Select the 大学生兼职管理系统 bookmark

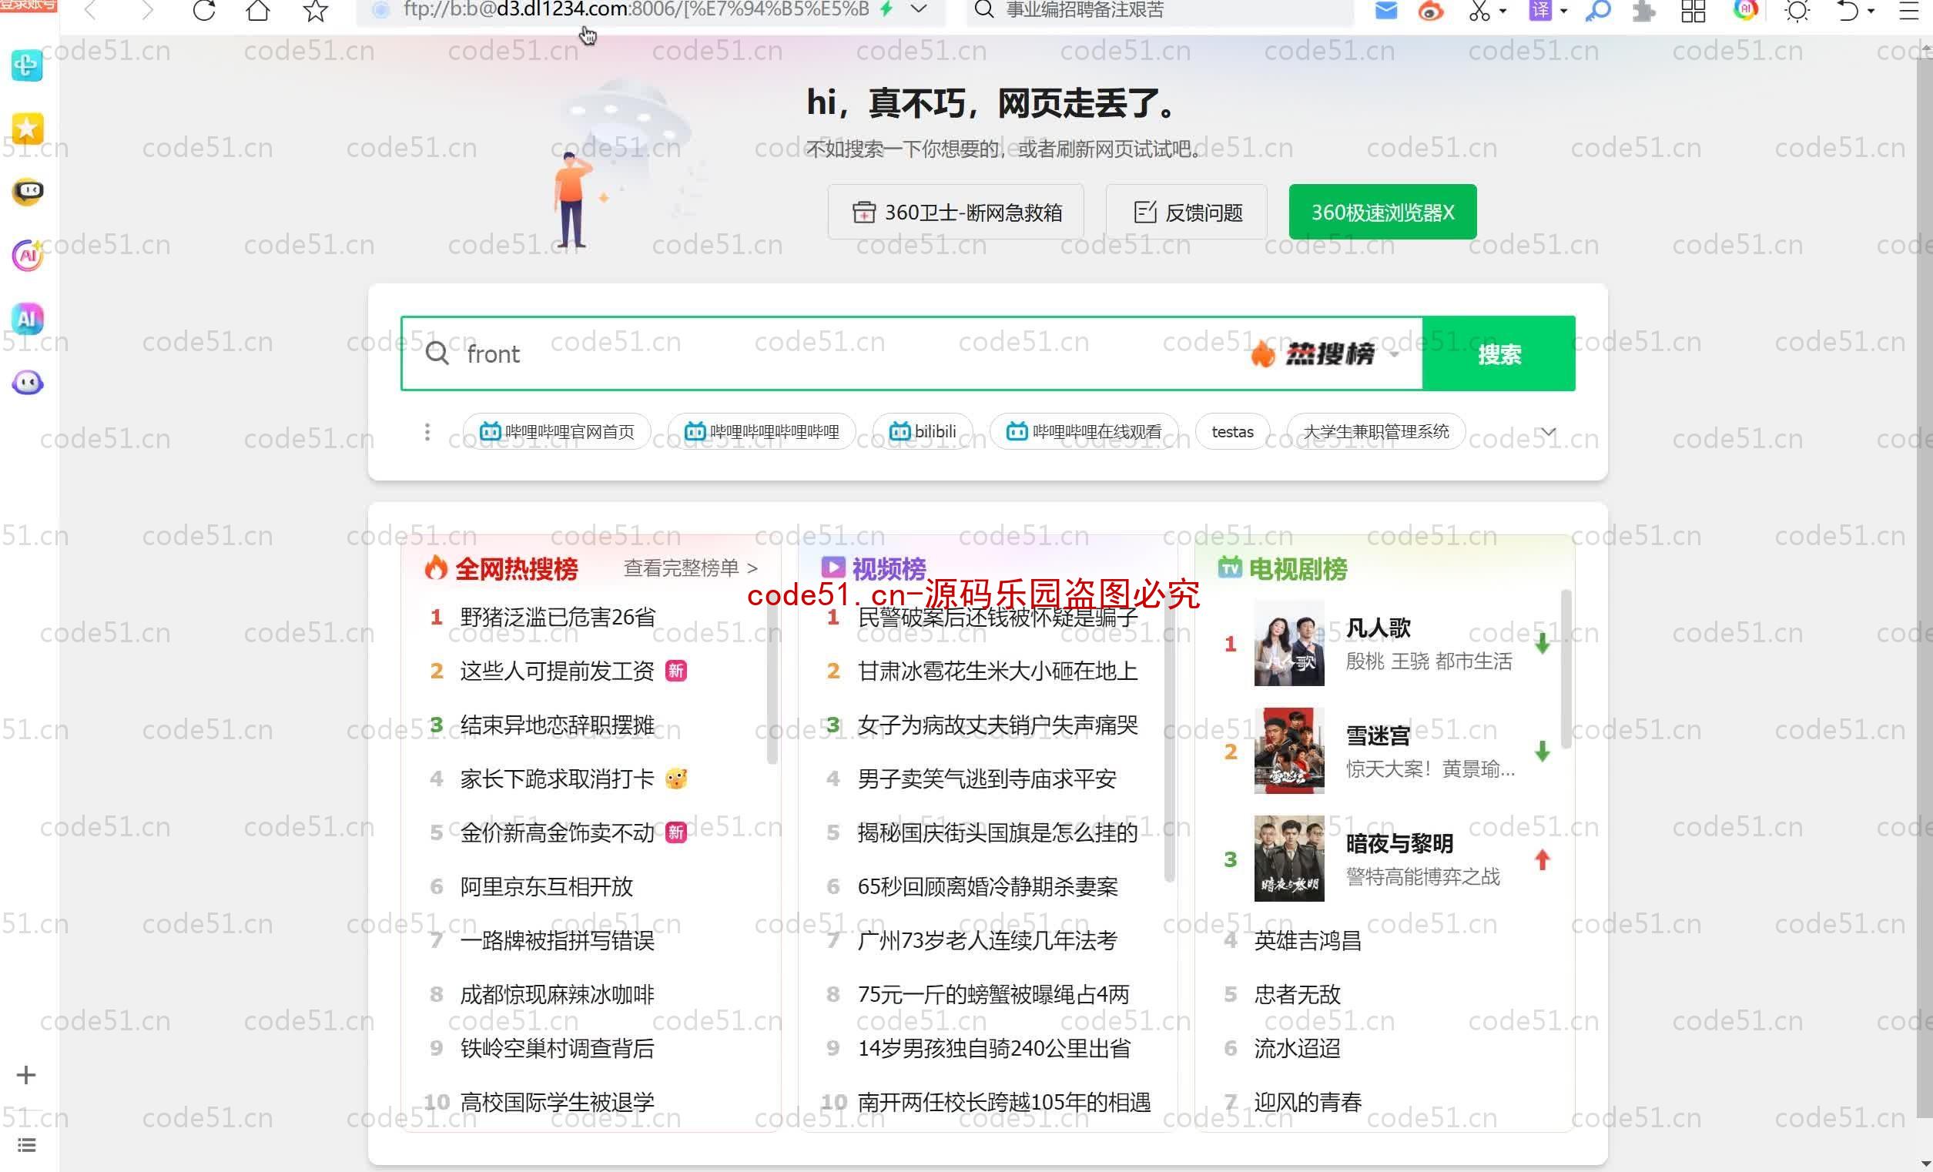click(1376, 430)
